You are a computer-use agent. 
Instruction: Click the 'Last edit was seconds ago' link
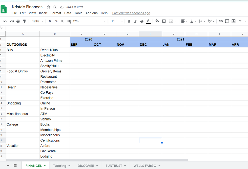[131, 13]
